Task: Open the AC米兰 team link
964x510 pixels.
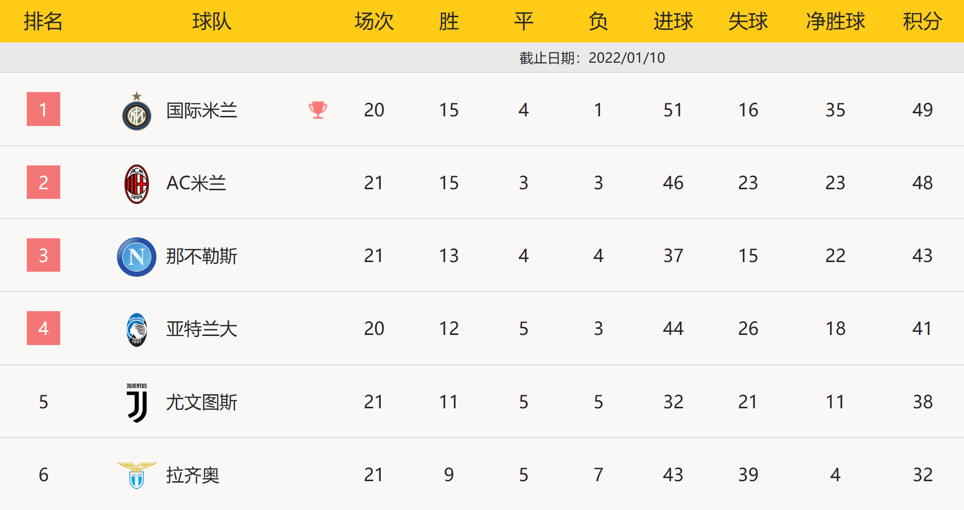Action: click(x=196, y=183)
